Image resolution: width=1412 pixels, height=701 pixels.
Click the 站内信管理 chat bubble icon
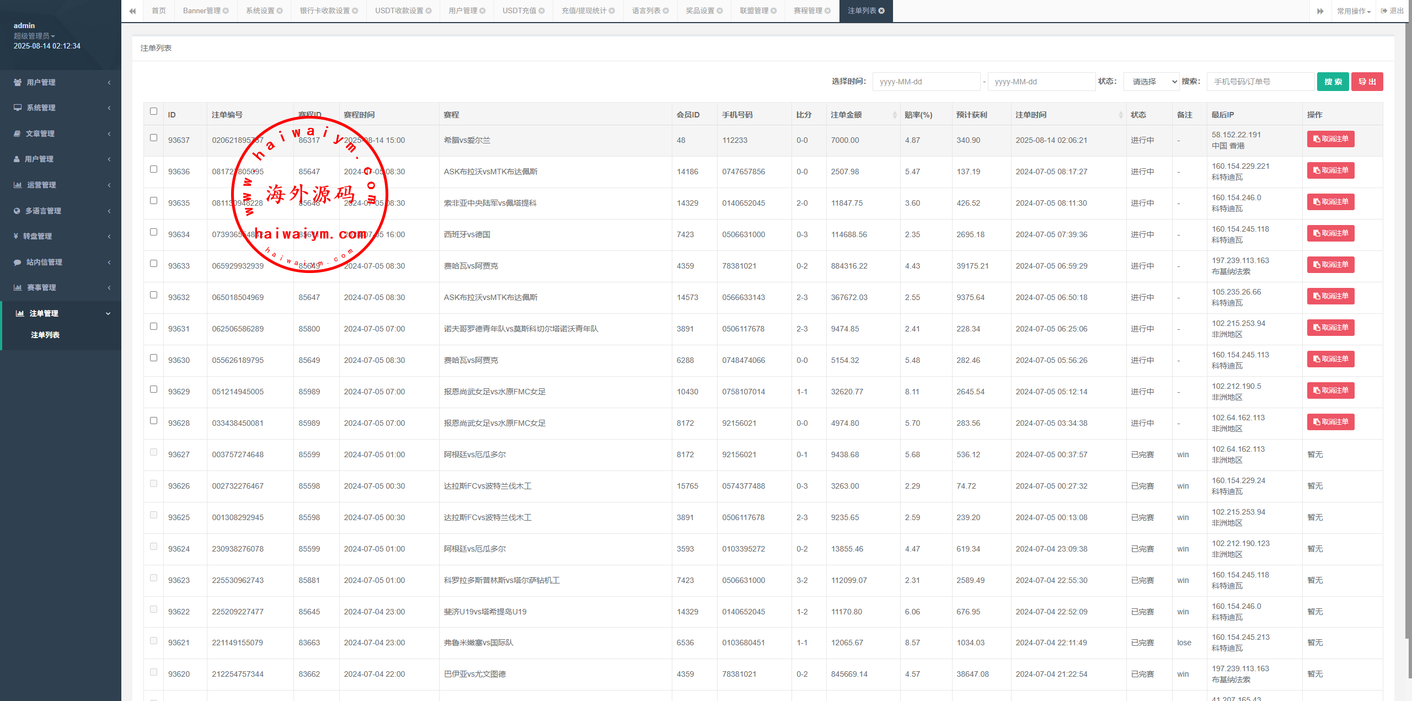18,262
